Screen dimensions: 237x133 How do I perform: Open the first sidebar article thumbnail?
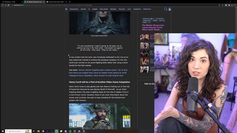[x=144, y=38]
